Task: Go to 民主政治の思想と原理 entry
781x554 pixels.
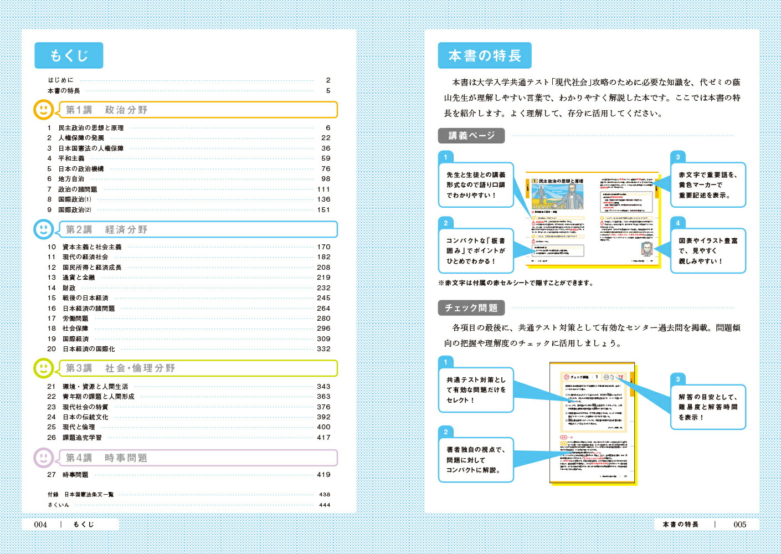Action: tap(189, 128)
